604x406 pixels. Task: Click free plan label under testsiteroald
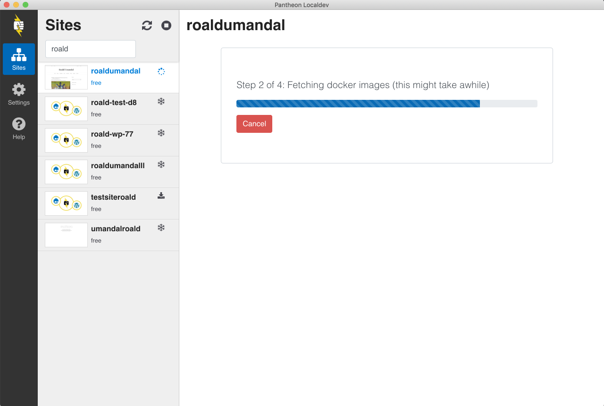tap(96, 209)
